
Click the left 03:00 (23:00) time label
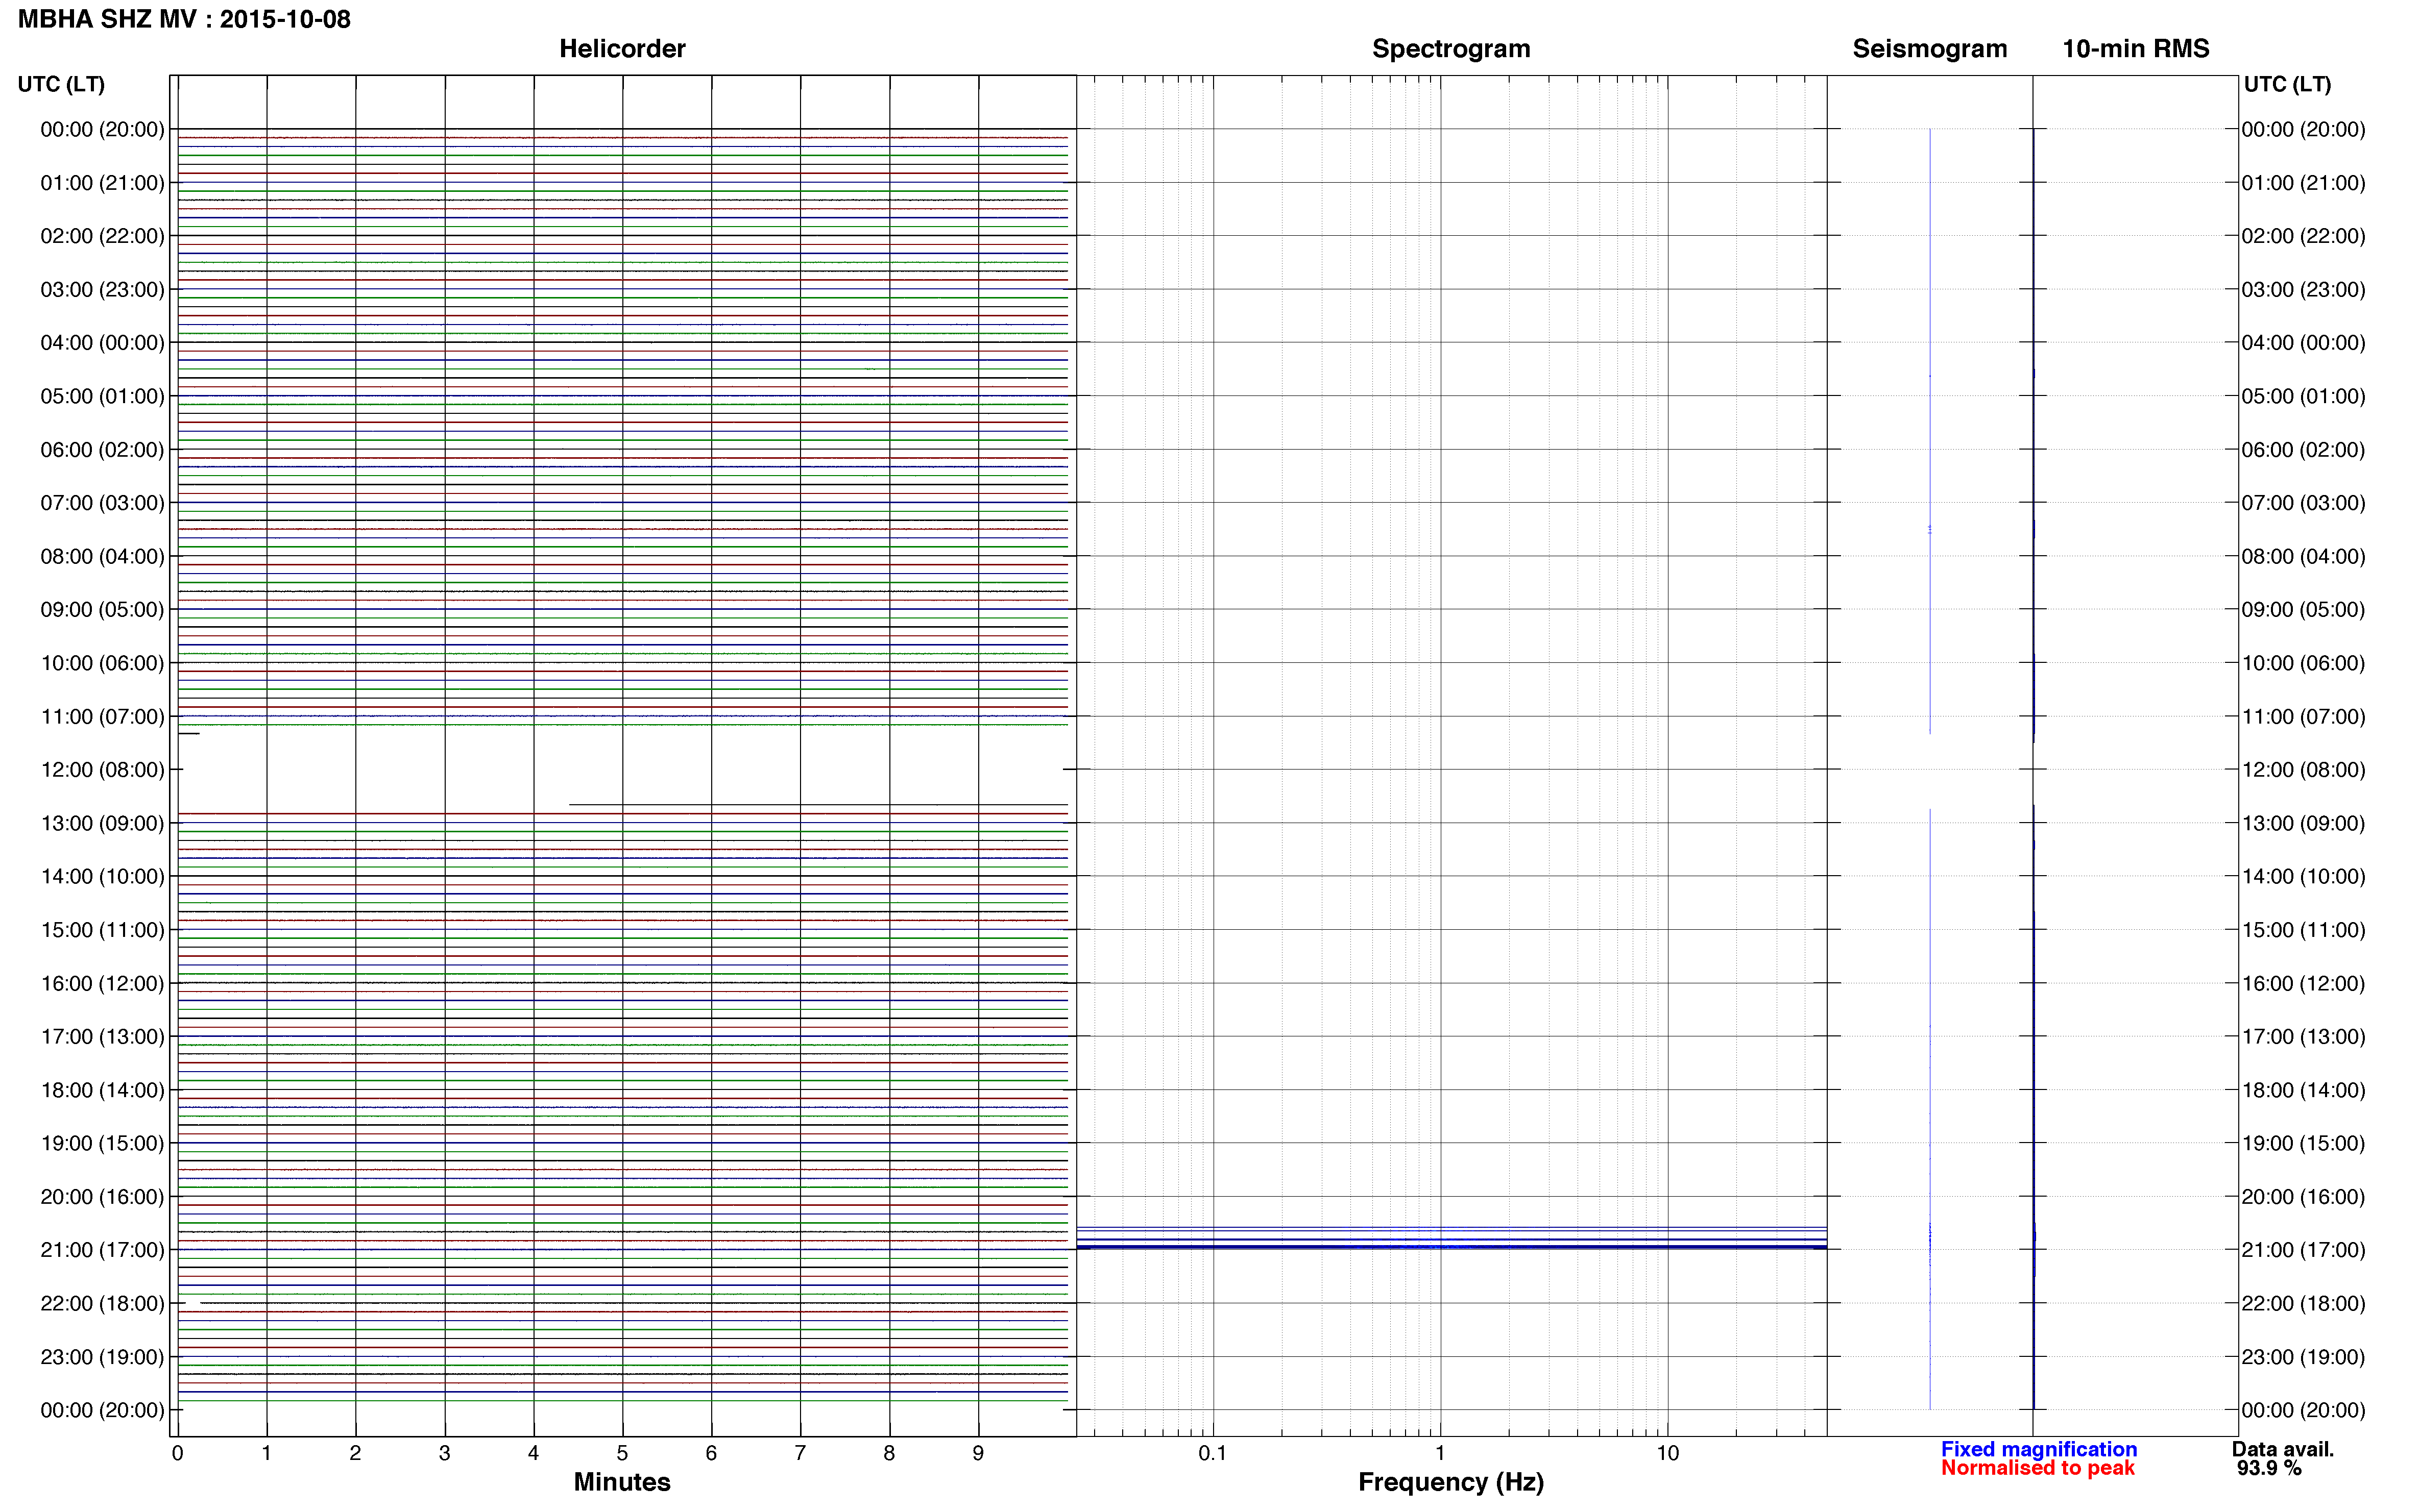(x=102, y=290)
